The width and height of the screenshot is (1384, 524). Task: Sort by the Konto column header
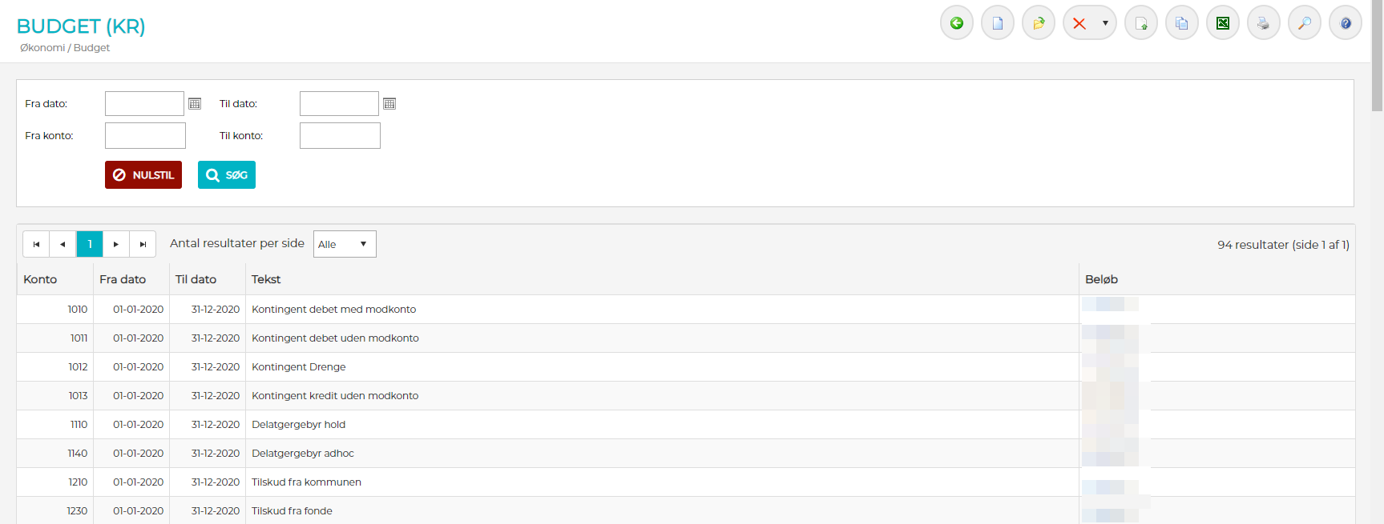click(40, 279)
